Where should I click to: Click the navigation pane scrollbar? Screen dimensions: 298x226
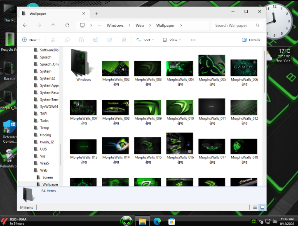(61, 155)
